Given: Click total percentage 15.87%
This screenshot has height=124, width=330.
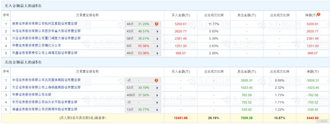Looking at the screenshot, I should [280, 118].
